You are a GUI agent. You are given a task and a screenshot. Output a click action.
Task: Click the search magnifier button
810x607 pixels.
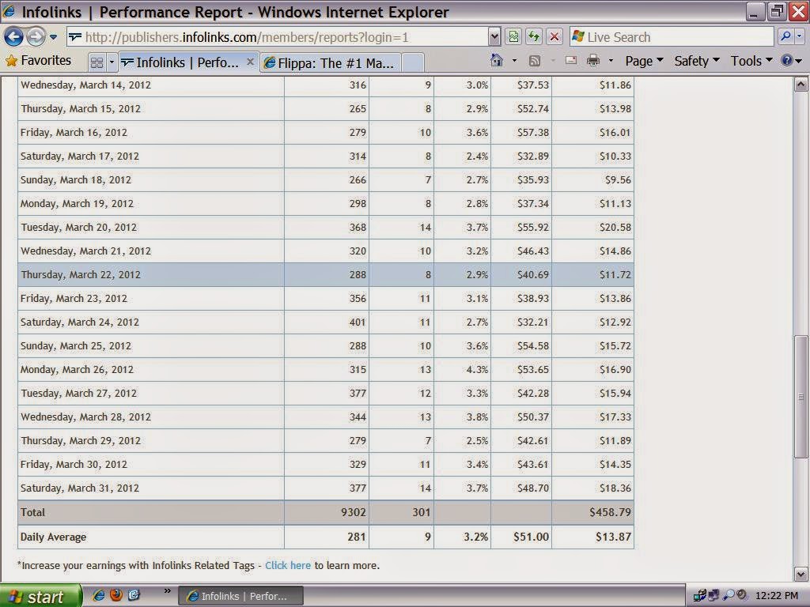pyautogui.click(x=785, y=36)
